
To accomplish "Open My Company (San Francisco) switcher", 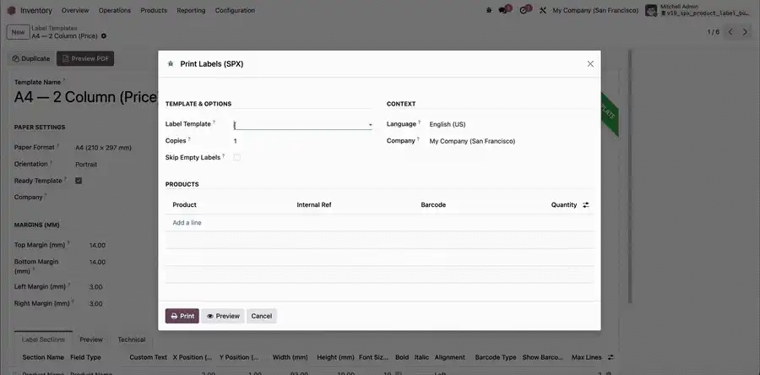I will (595, 10).
